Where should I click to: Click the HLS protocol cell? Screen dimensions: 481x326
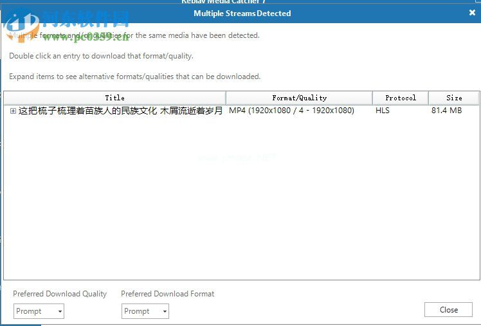pos(383,111)
